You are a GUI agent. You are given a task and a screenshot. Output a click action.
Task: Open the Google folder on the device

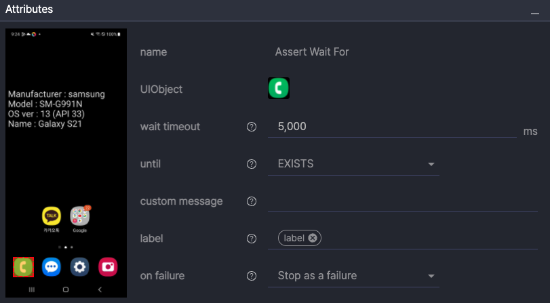(80, 216)
